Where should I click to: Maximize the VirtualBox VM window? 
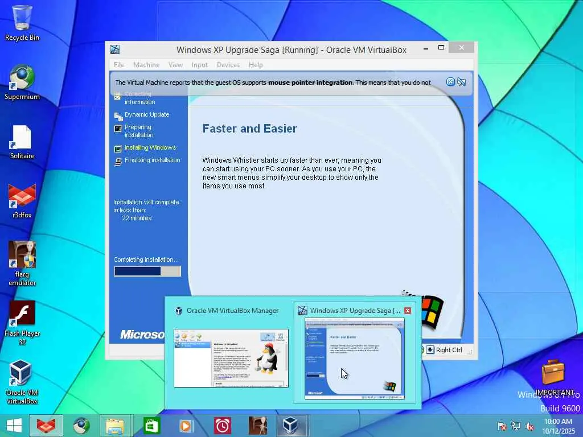click(x=441, y=48)
